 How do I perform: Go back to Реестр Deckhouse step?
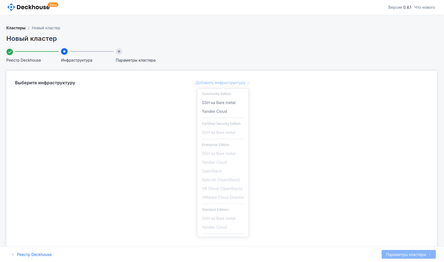point(34,255)
